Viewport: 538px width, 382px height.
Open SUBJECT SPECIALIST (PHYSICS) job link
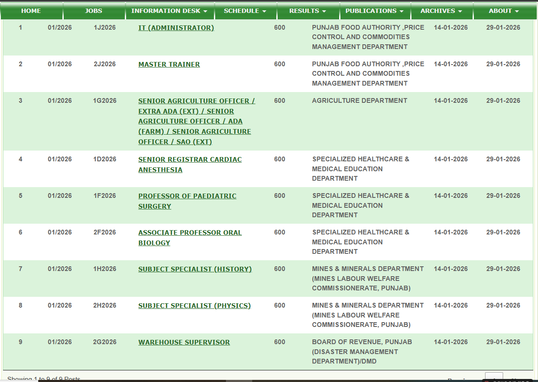(x=195, y=305)
